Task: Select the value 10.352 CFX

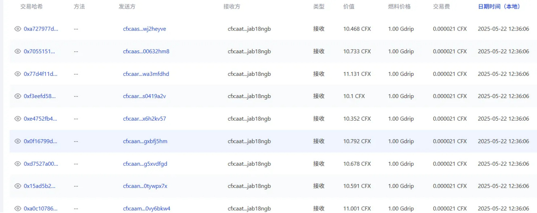Action: (x=357, y=119)
